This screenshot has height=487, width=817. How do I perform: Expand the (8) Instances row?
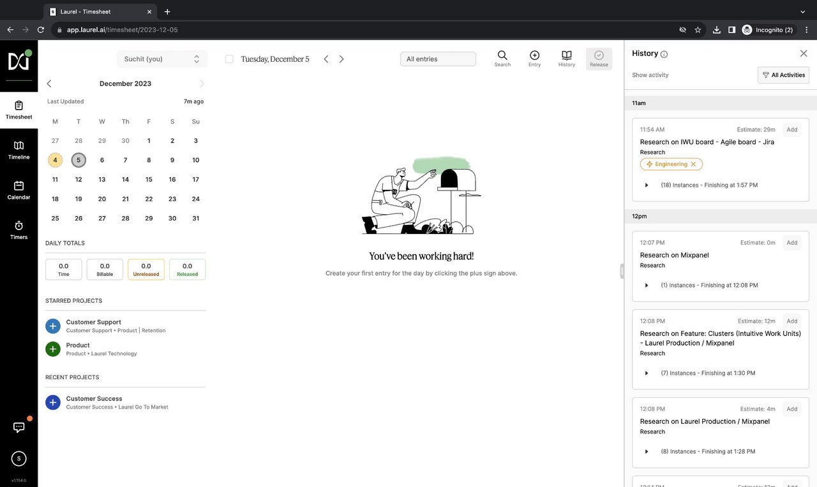coord(647,451)
